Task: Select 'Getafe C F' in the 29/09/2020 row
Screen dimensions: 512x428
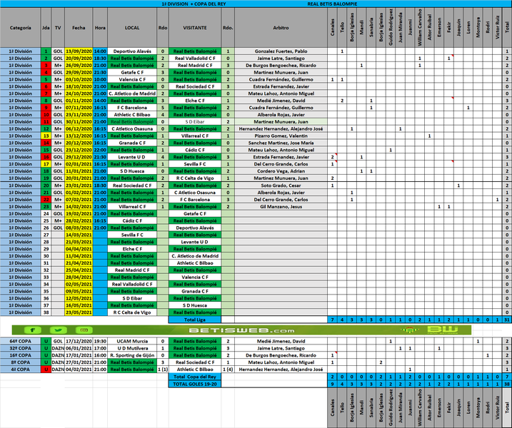Action: coord(132,73)
